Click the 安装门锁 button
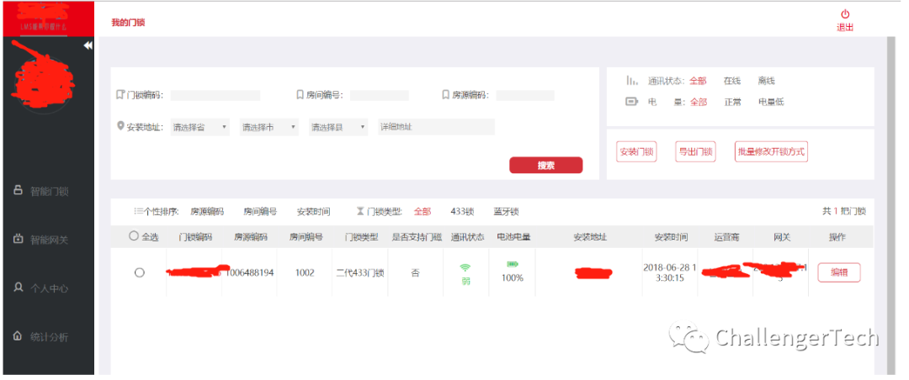Viewport: 909px width, 380px height. (x=636, y=152)
